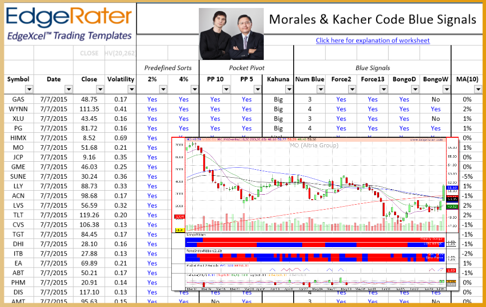Click the 'EdgeXcel Trading Templates' subtitle
486x307 pixels.
69,36
